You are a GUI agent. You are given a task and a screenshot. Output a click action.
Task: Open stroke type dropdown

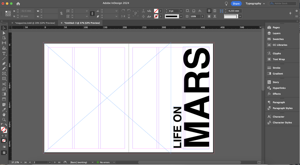(181, 16)
